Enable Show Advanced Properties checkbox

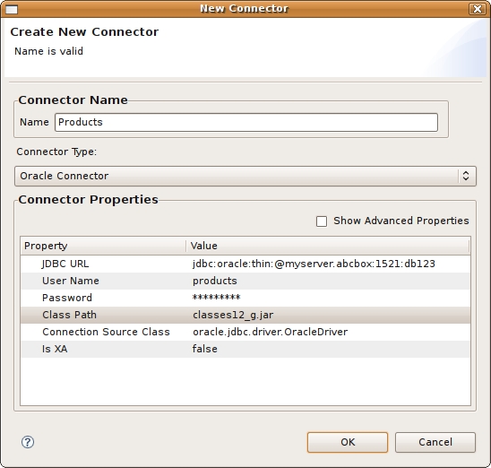coord(322,221)
